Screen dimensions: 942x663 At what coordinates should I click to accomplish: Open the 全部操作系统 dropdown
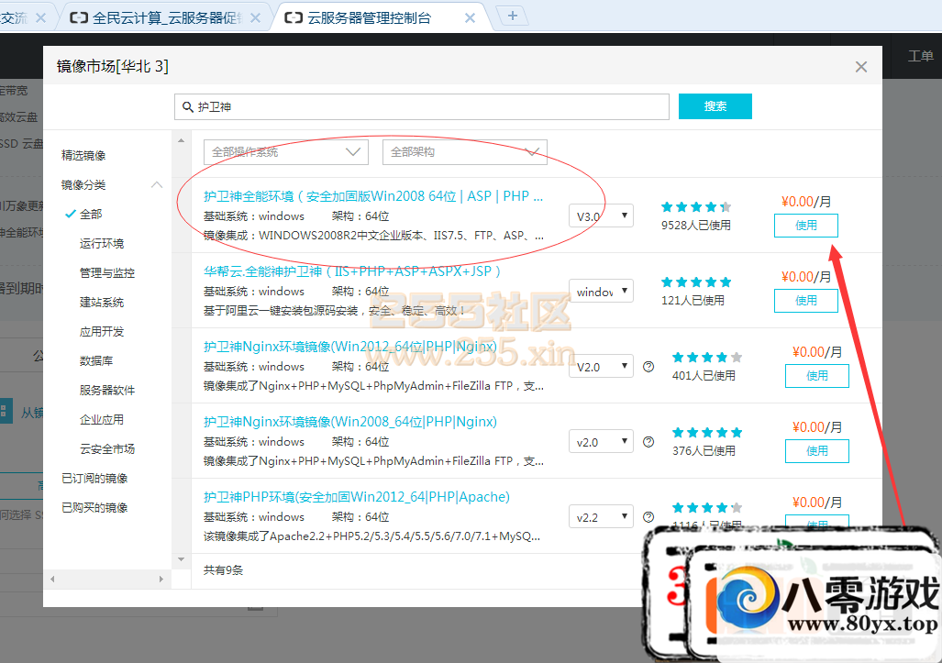[x=286, y=152]
